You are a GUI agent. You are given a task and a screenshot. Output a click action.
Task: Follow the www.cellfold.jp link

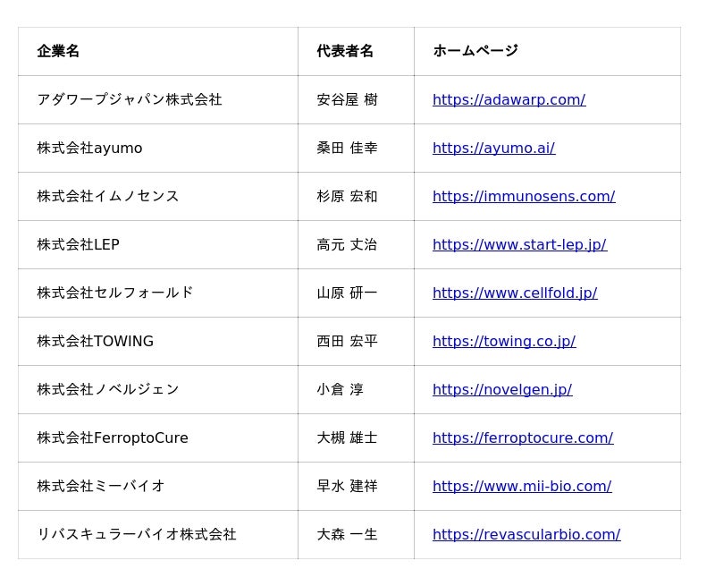(x=515, y=293)
